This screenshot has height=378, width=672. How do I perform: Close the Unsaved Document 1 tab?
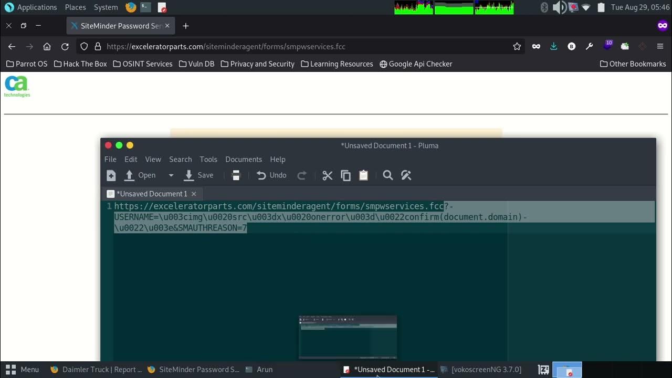click(194, 194)
